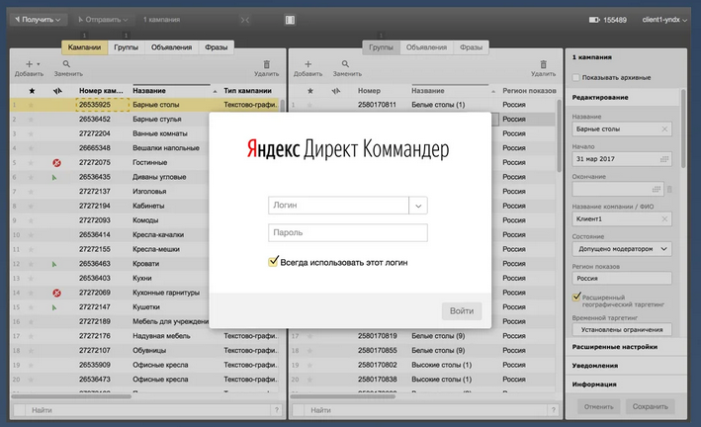701x427 pixels.
Task: Click help question mark in campaigns search bar
Action: pyautogui.click(x=277, y=410)
